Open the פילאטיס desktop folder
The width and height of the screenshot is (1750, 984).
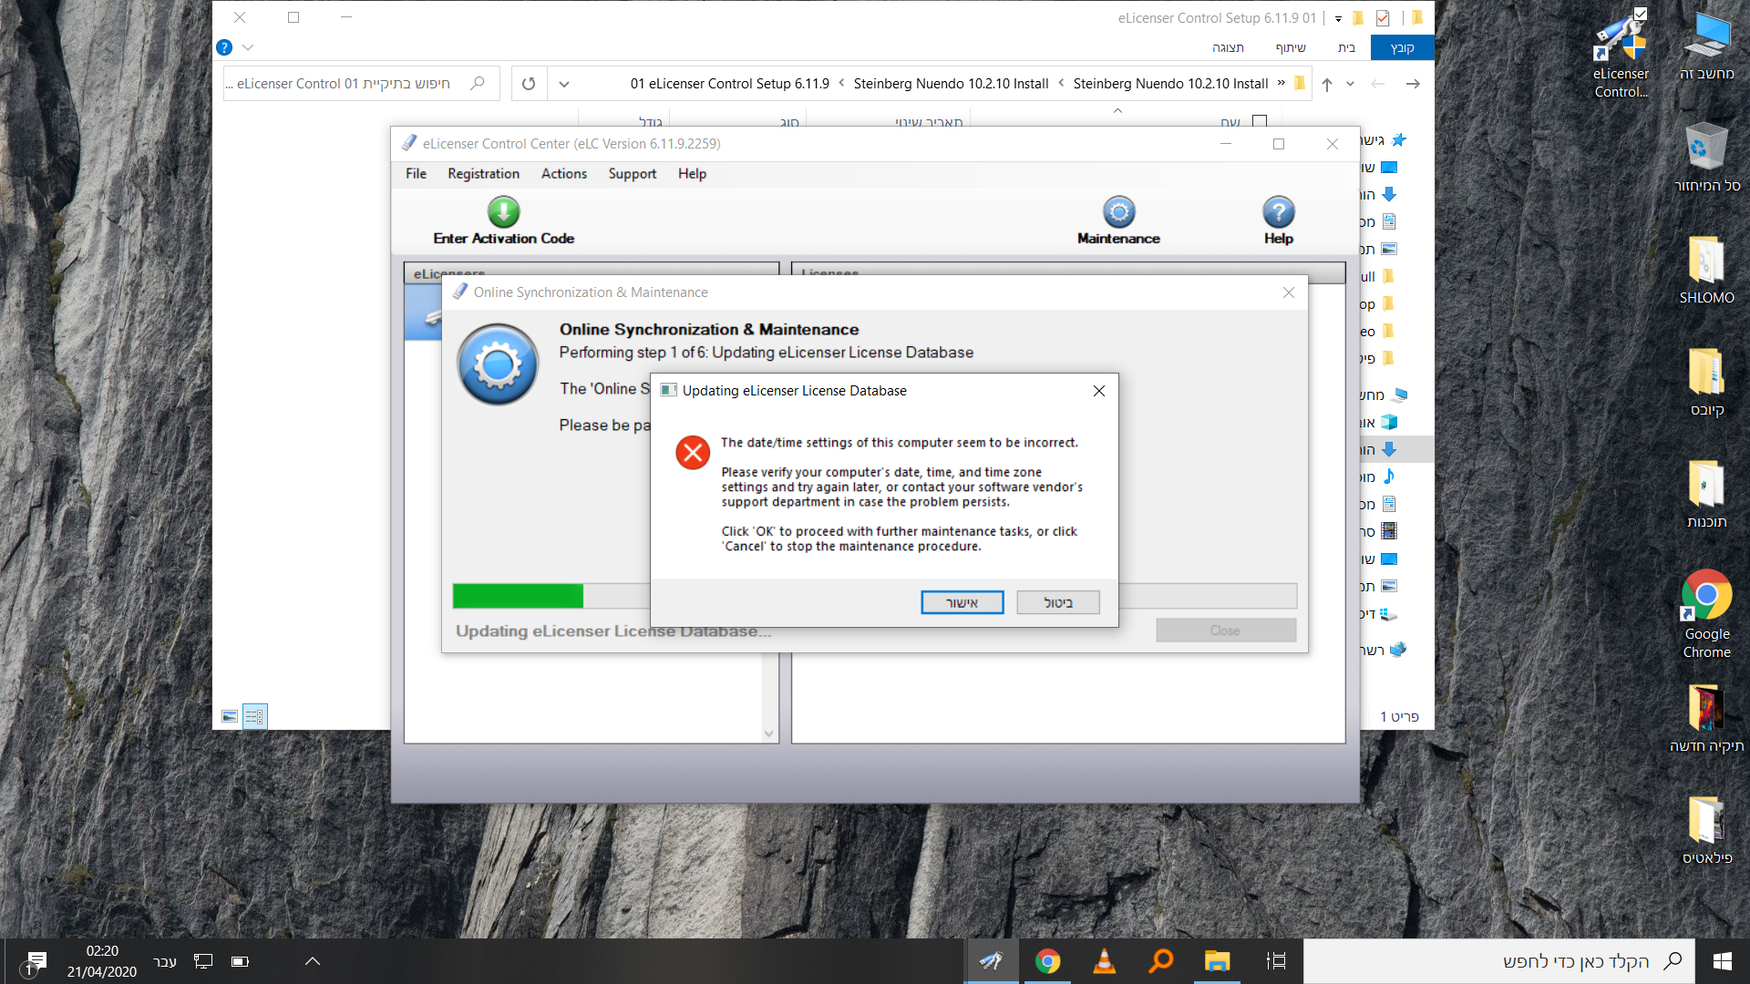[1706, 830]
